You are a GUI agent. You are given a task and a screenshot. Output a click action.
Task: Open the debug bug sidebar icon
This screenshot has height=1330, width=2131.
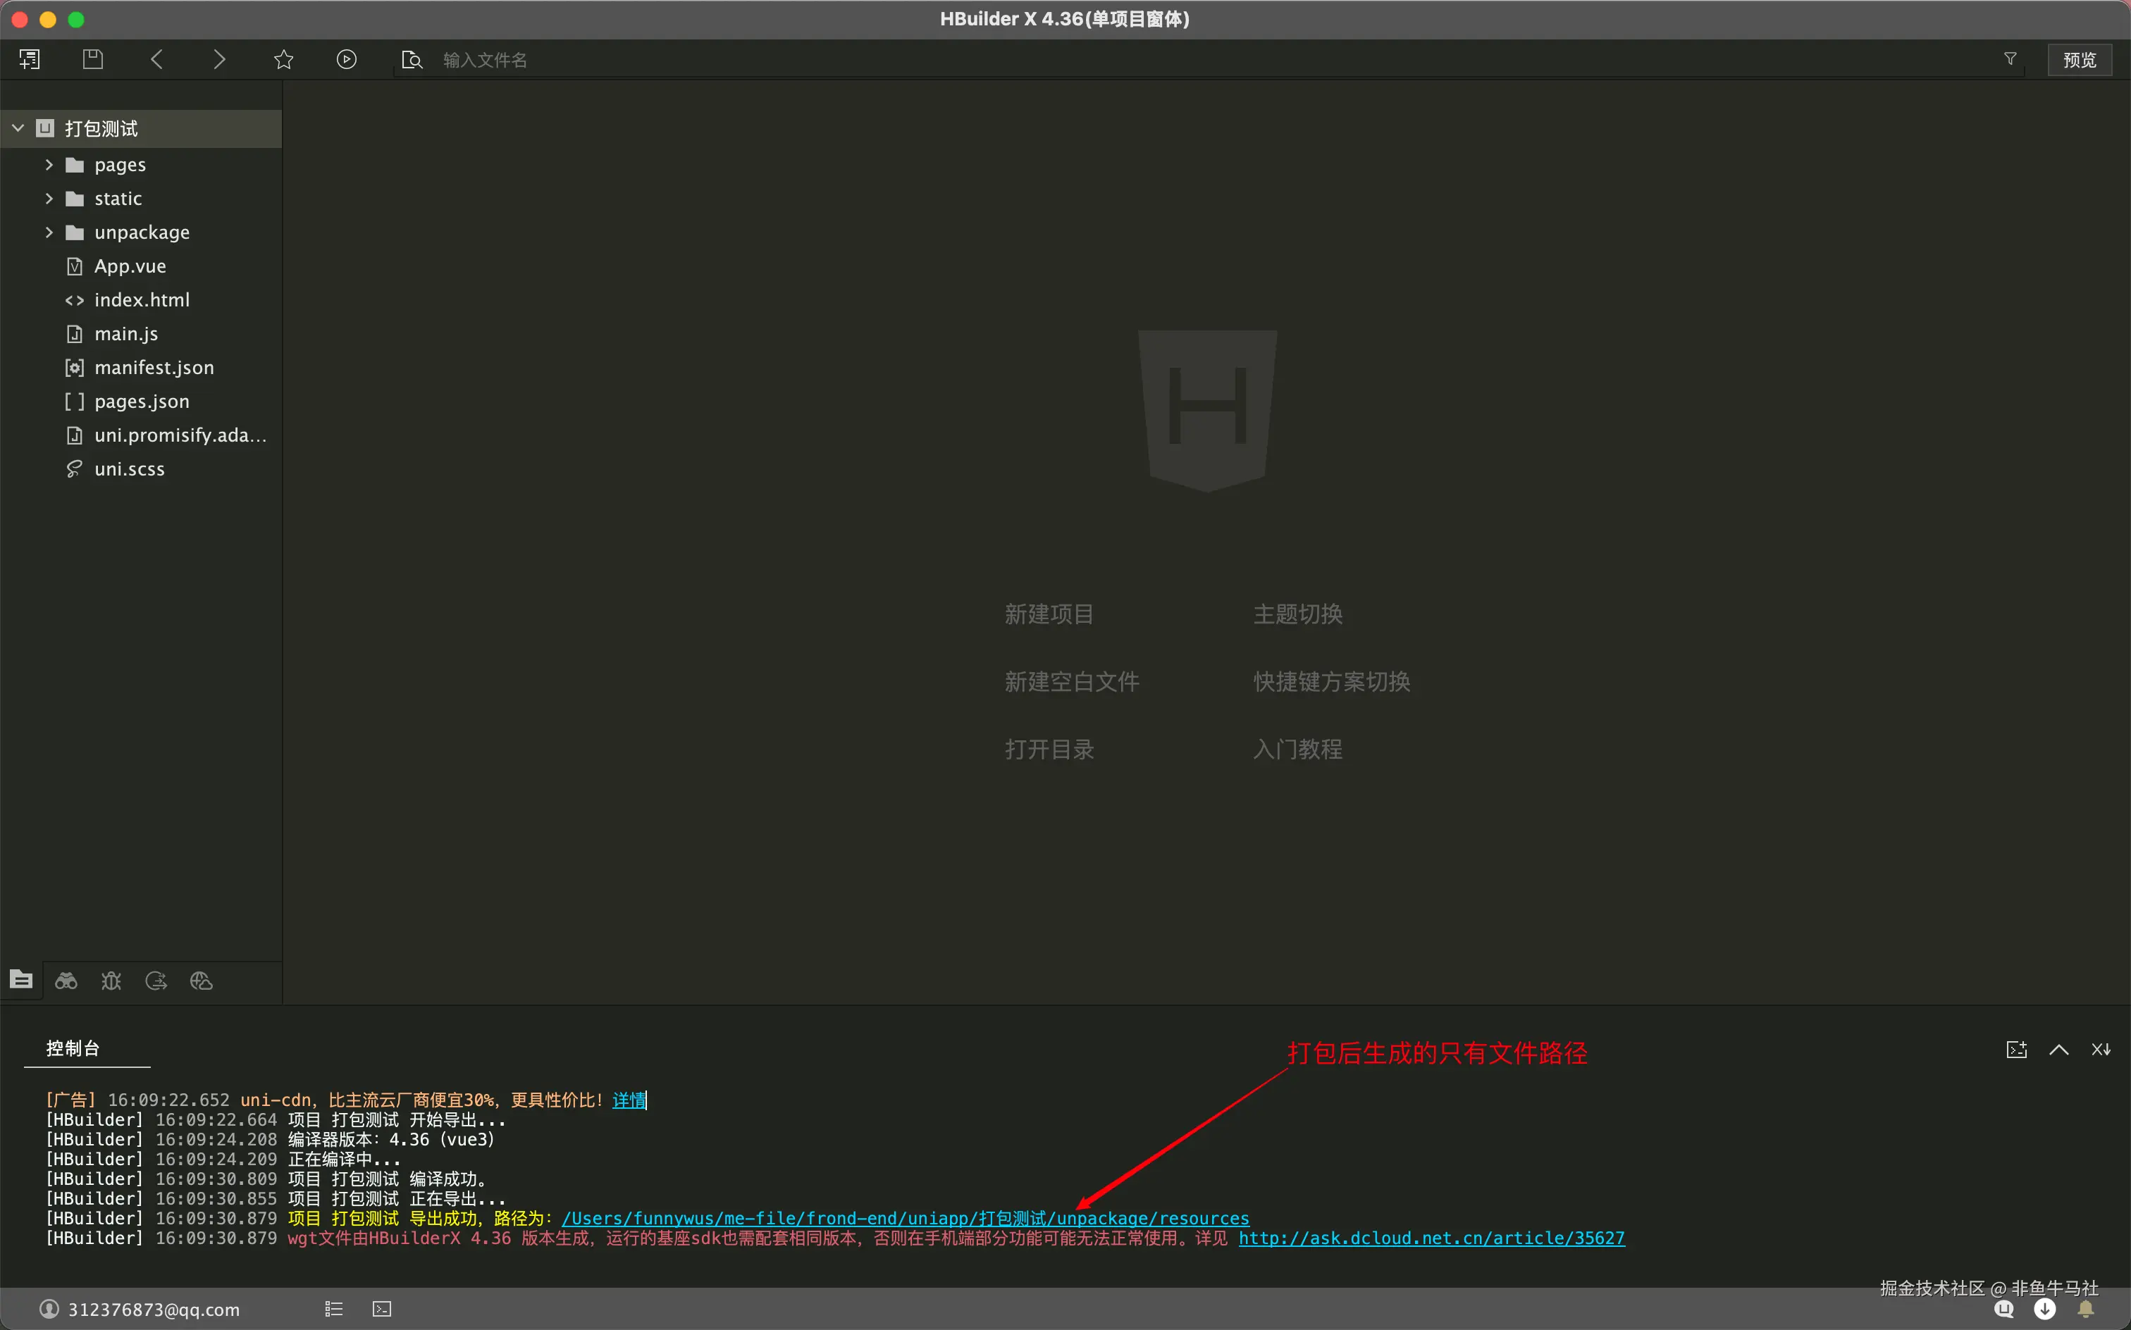pos(111,981)
